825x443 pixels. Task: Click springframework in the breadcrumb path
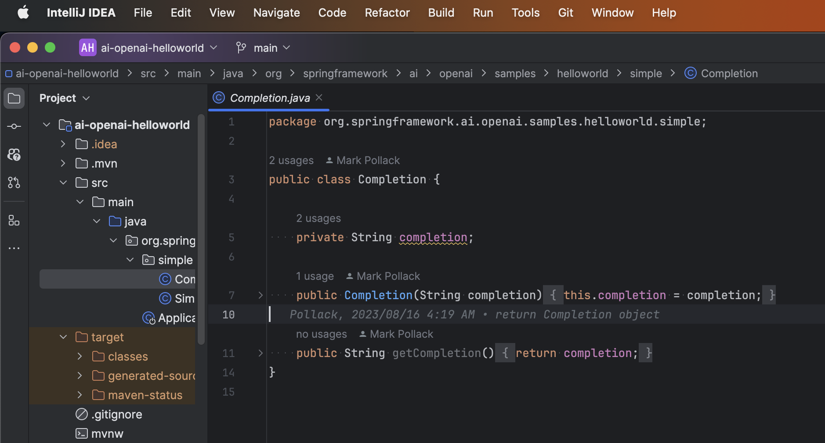click(345, 73)
